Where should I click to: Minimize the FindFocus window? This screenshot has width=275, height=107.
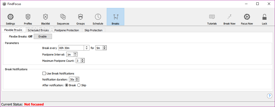tap(246, 4)
